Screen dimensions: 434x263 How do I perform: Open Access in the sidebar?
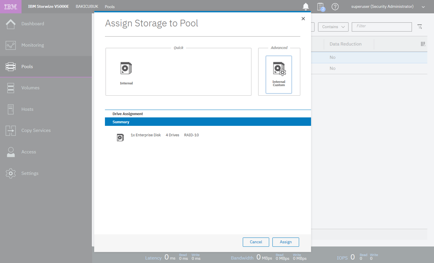[29, 152]
